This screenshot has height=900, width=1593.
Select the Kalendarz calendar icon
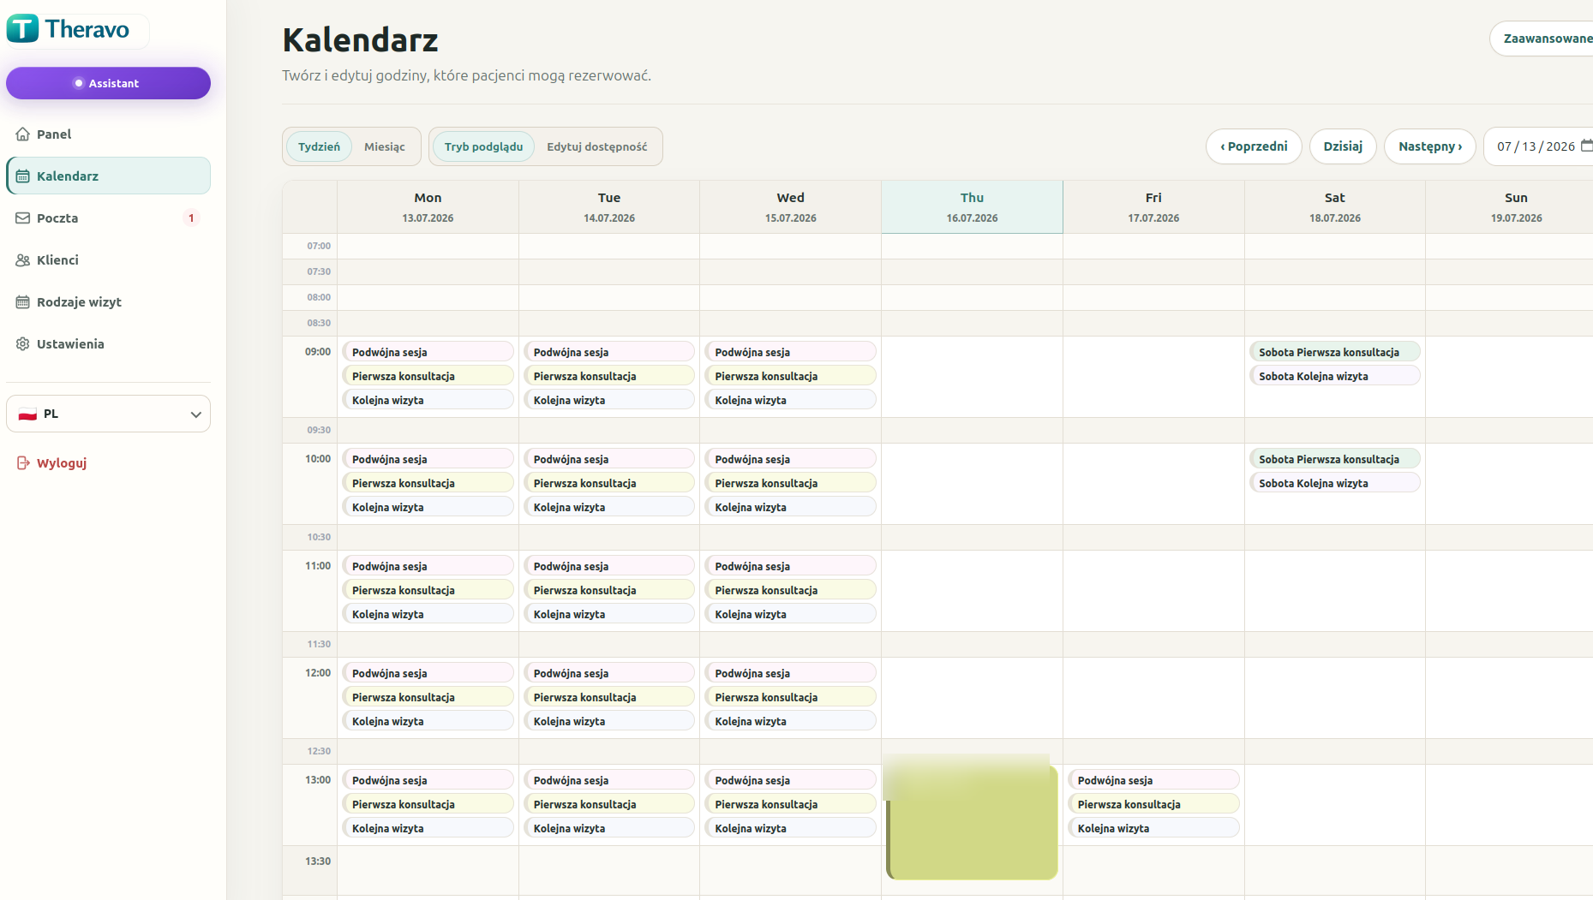23,176
